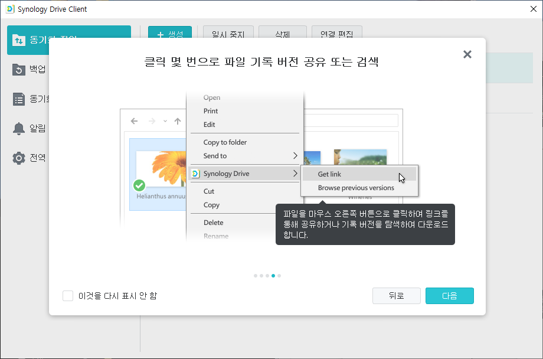Screen dimensions: 543x359
Task: Click the back arrow in the illustration
Action: (x=135, y=121)
